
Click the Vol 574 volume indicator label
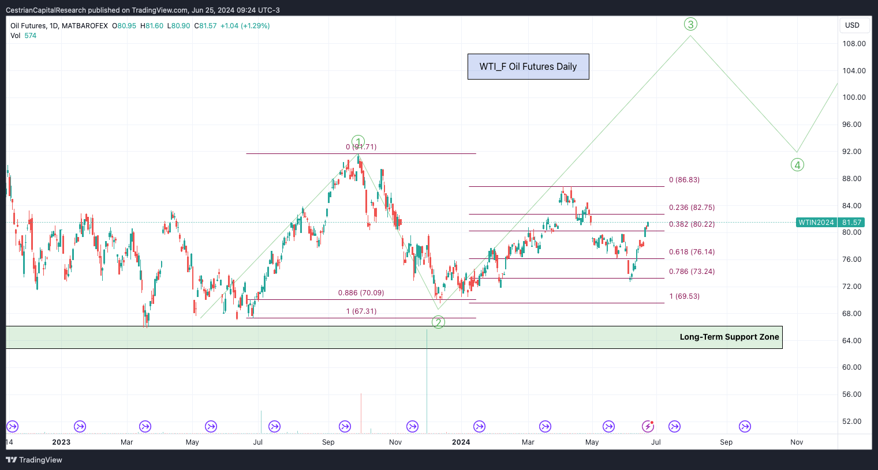click(x=23, y=36)
